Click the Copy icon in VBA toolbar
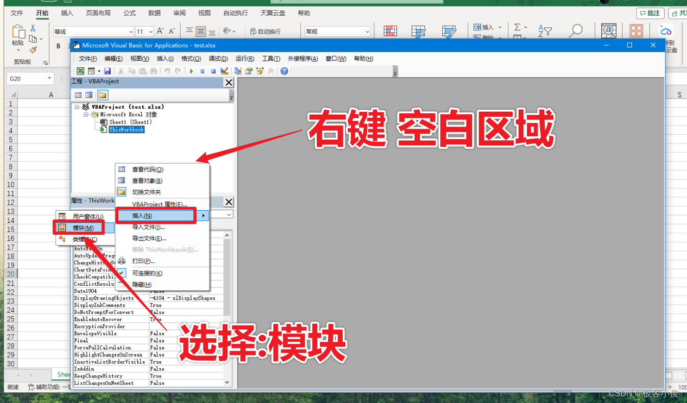The image size is (687, 403). [132, 71]
